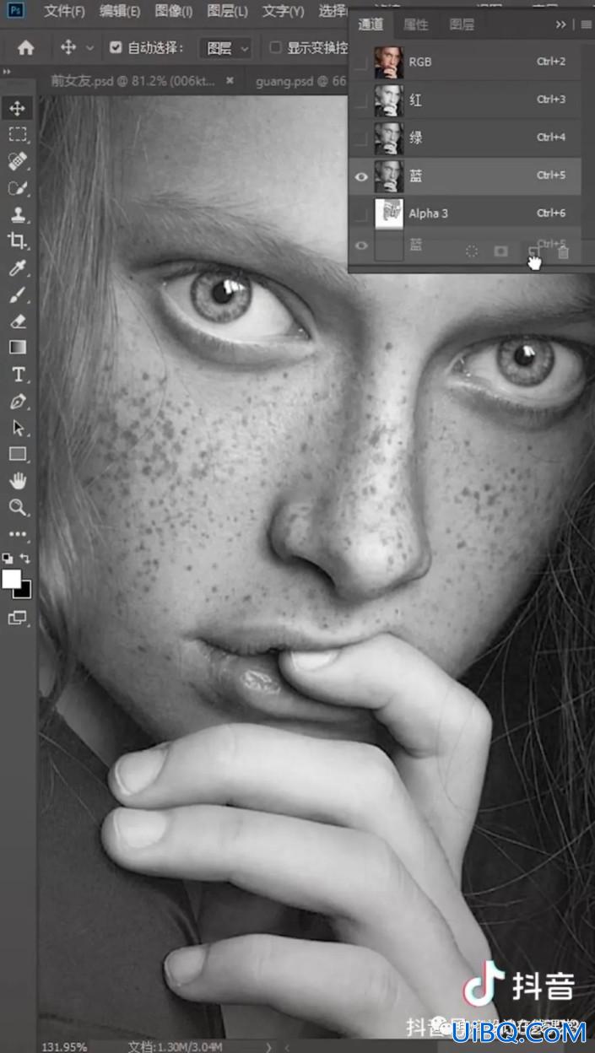Screen dimensions: 595x1053
Task: Select the Zoom tool
Action: (17, 507)
